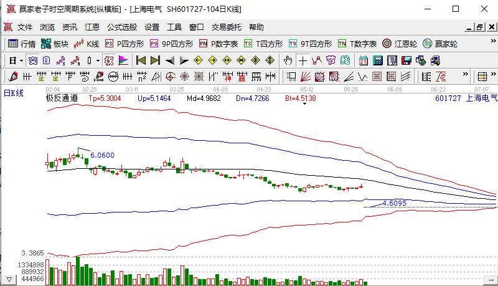Select the red Gann fan lines icon
This screenshot has width=498, height=286.
tap(306, 77)
